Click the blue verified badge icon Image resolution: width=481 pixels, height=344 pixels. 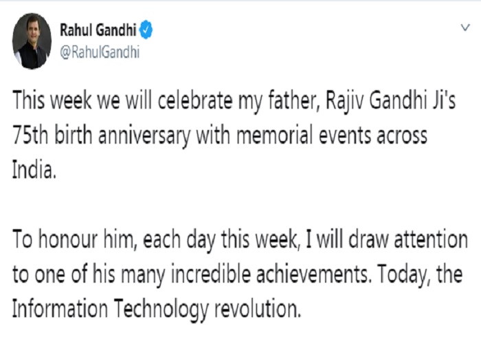146,30
